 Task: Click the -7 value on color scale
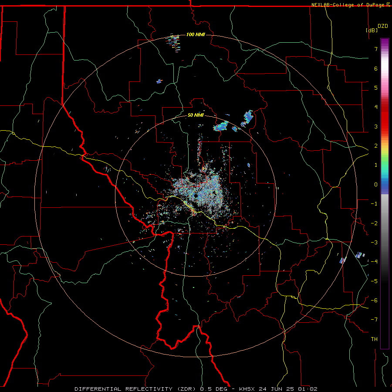[x=374, y=320]
